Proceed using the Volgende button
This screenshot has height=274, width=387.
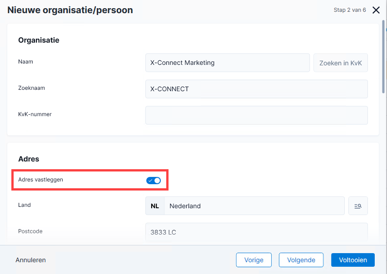tap(301, 260)
